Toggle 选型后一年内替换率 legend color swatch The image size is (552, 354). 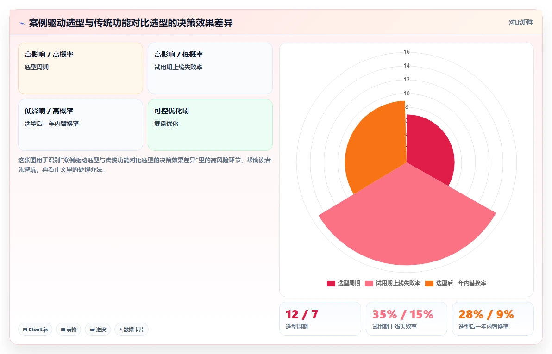click(429, 284)
